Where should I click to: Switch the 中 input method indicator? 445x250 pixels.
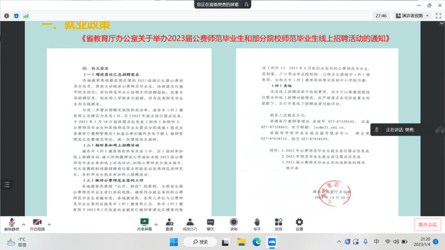click(x=376, y=242)
